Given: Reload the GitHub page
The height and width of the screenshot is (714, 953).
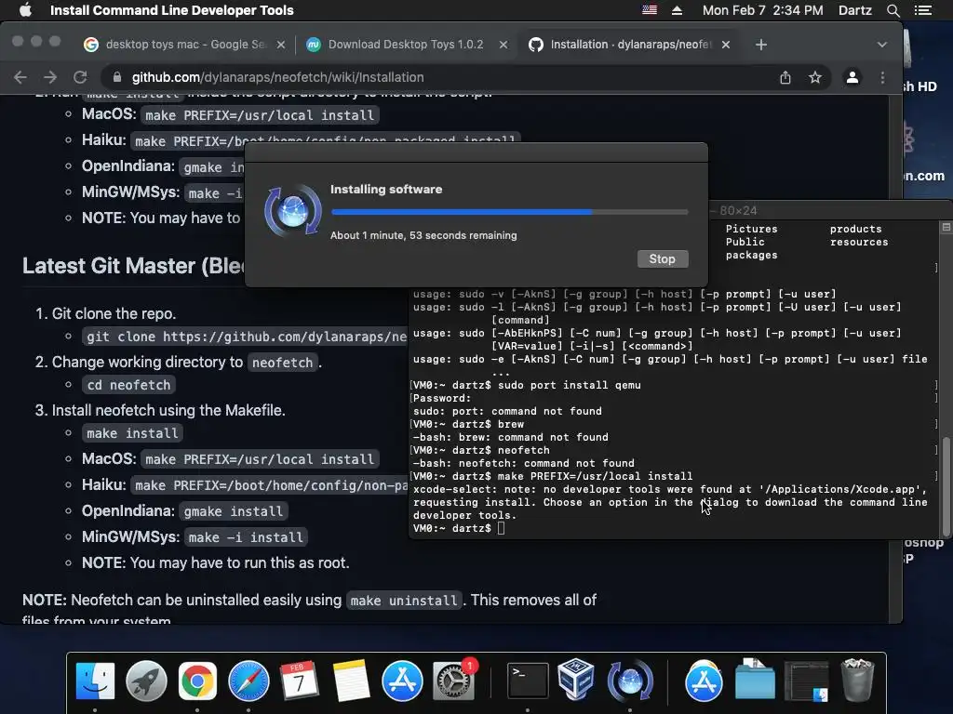Looking at the screenshot, I should 80,77.
